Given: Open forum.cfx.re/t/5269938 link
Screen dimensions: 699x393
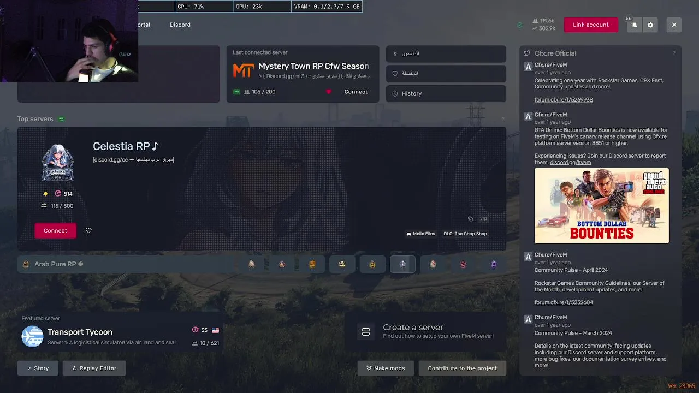Looking at the screenshot, I should [564, 100].
